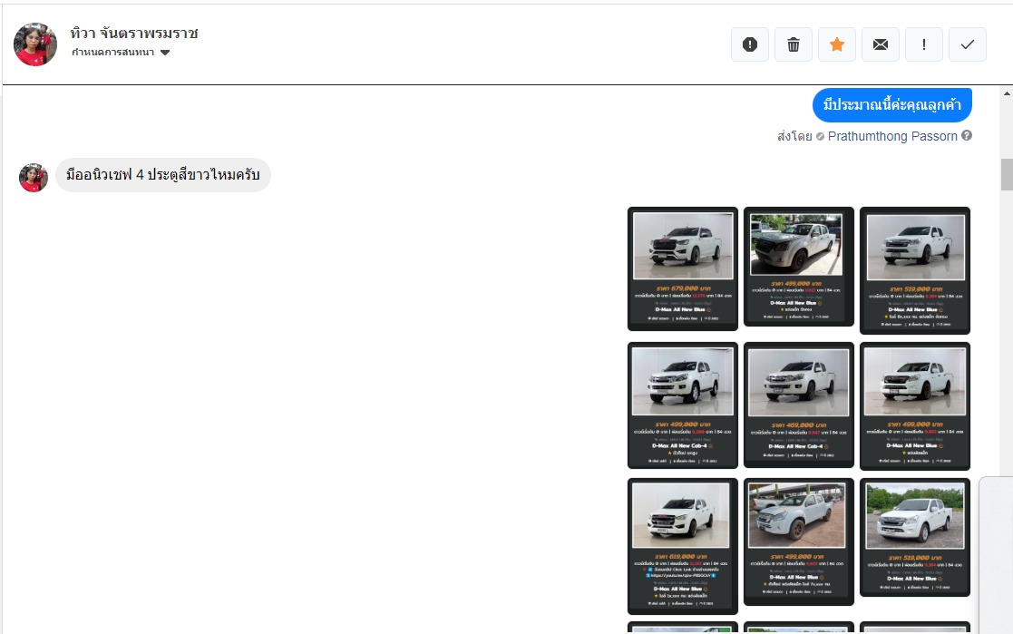Click the ส่งโดย label

[794, 136]
